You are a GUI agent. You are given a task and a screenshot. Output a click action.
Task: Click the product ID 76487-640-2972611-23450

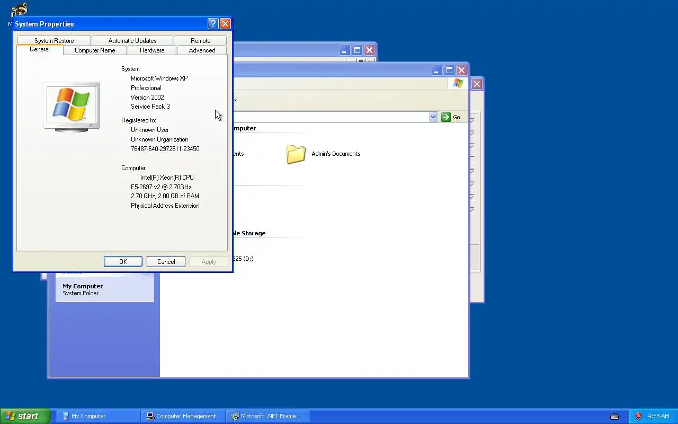(x=165, y=149)
